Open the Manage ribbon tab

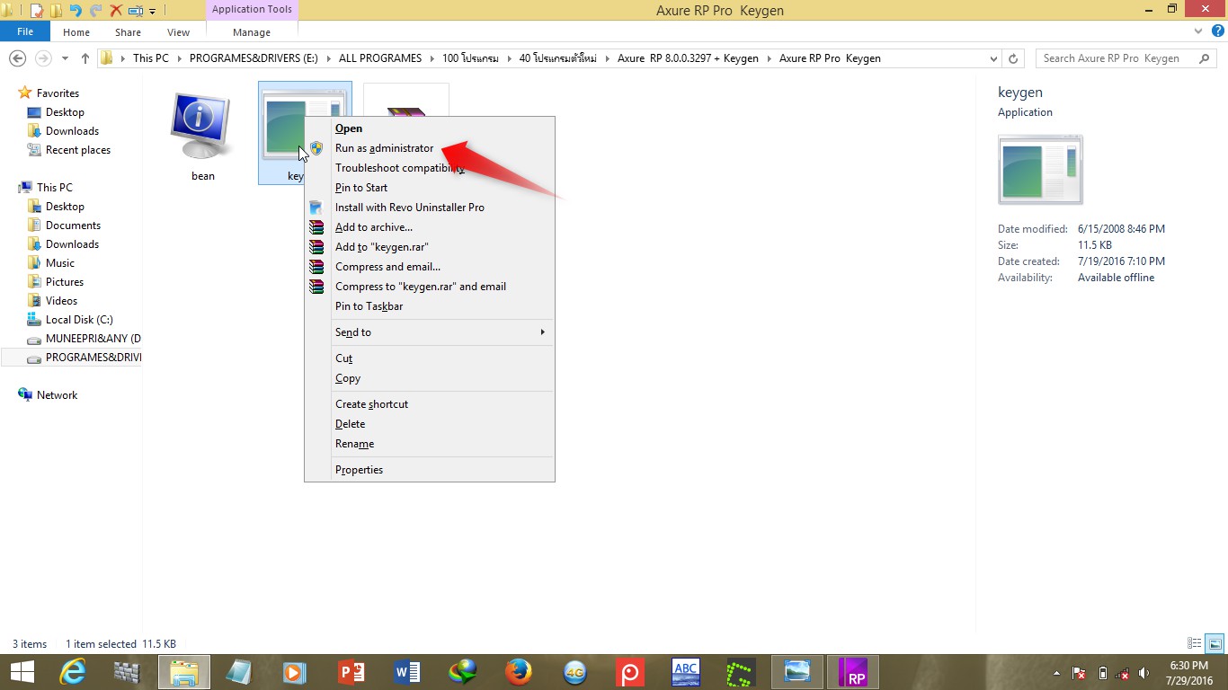(x=252, y=32)
